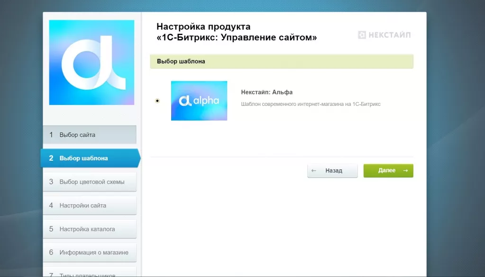Open step 6 Информация о магазине
This screenshot has width=485, height=277.
click(x=90, y=252)
